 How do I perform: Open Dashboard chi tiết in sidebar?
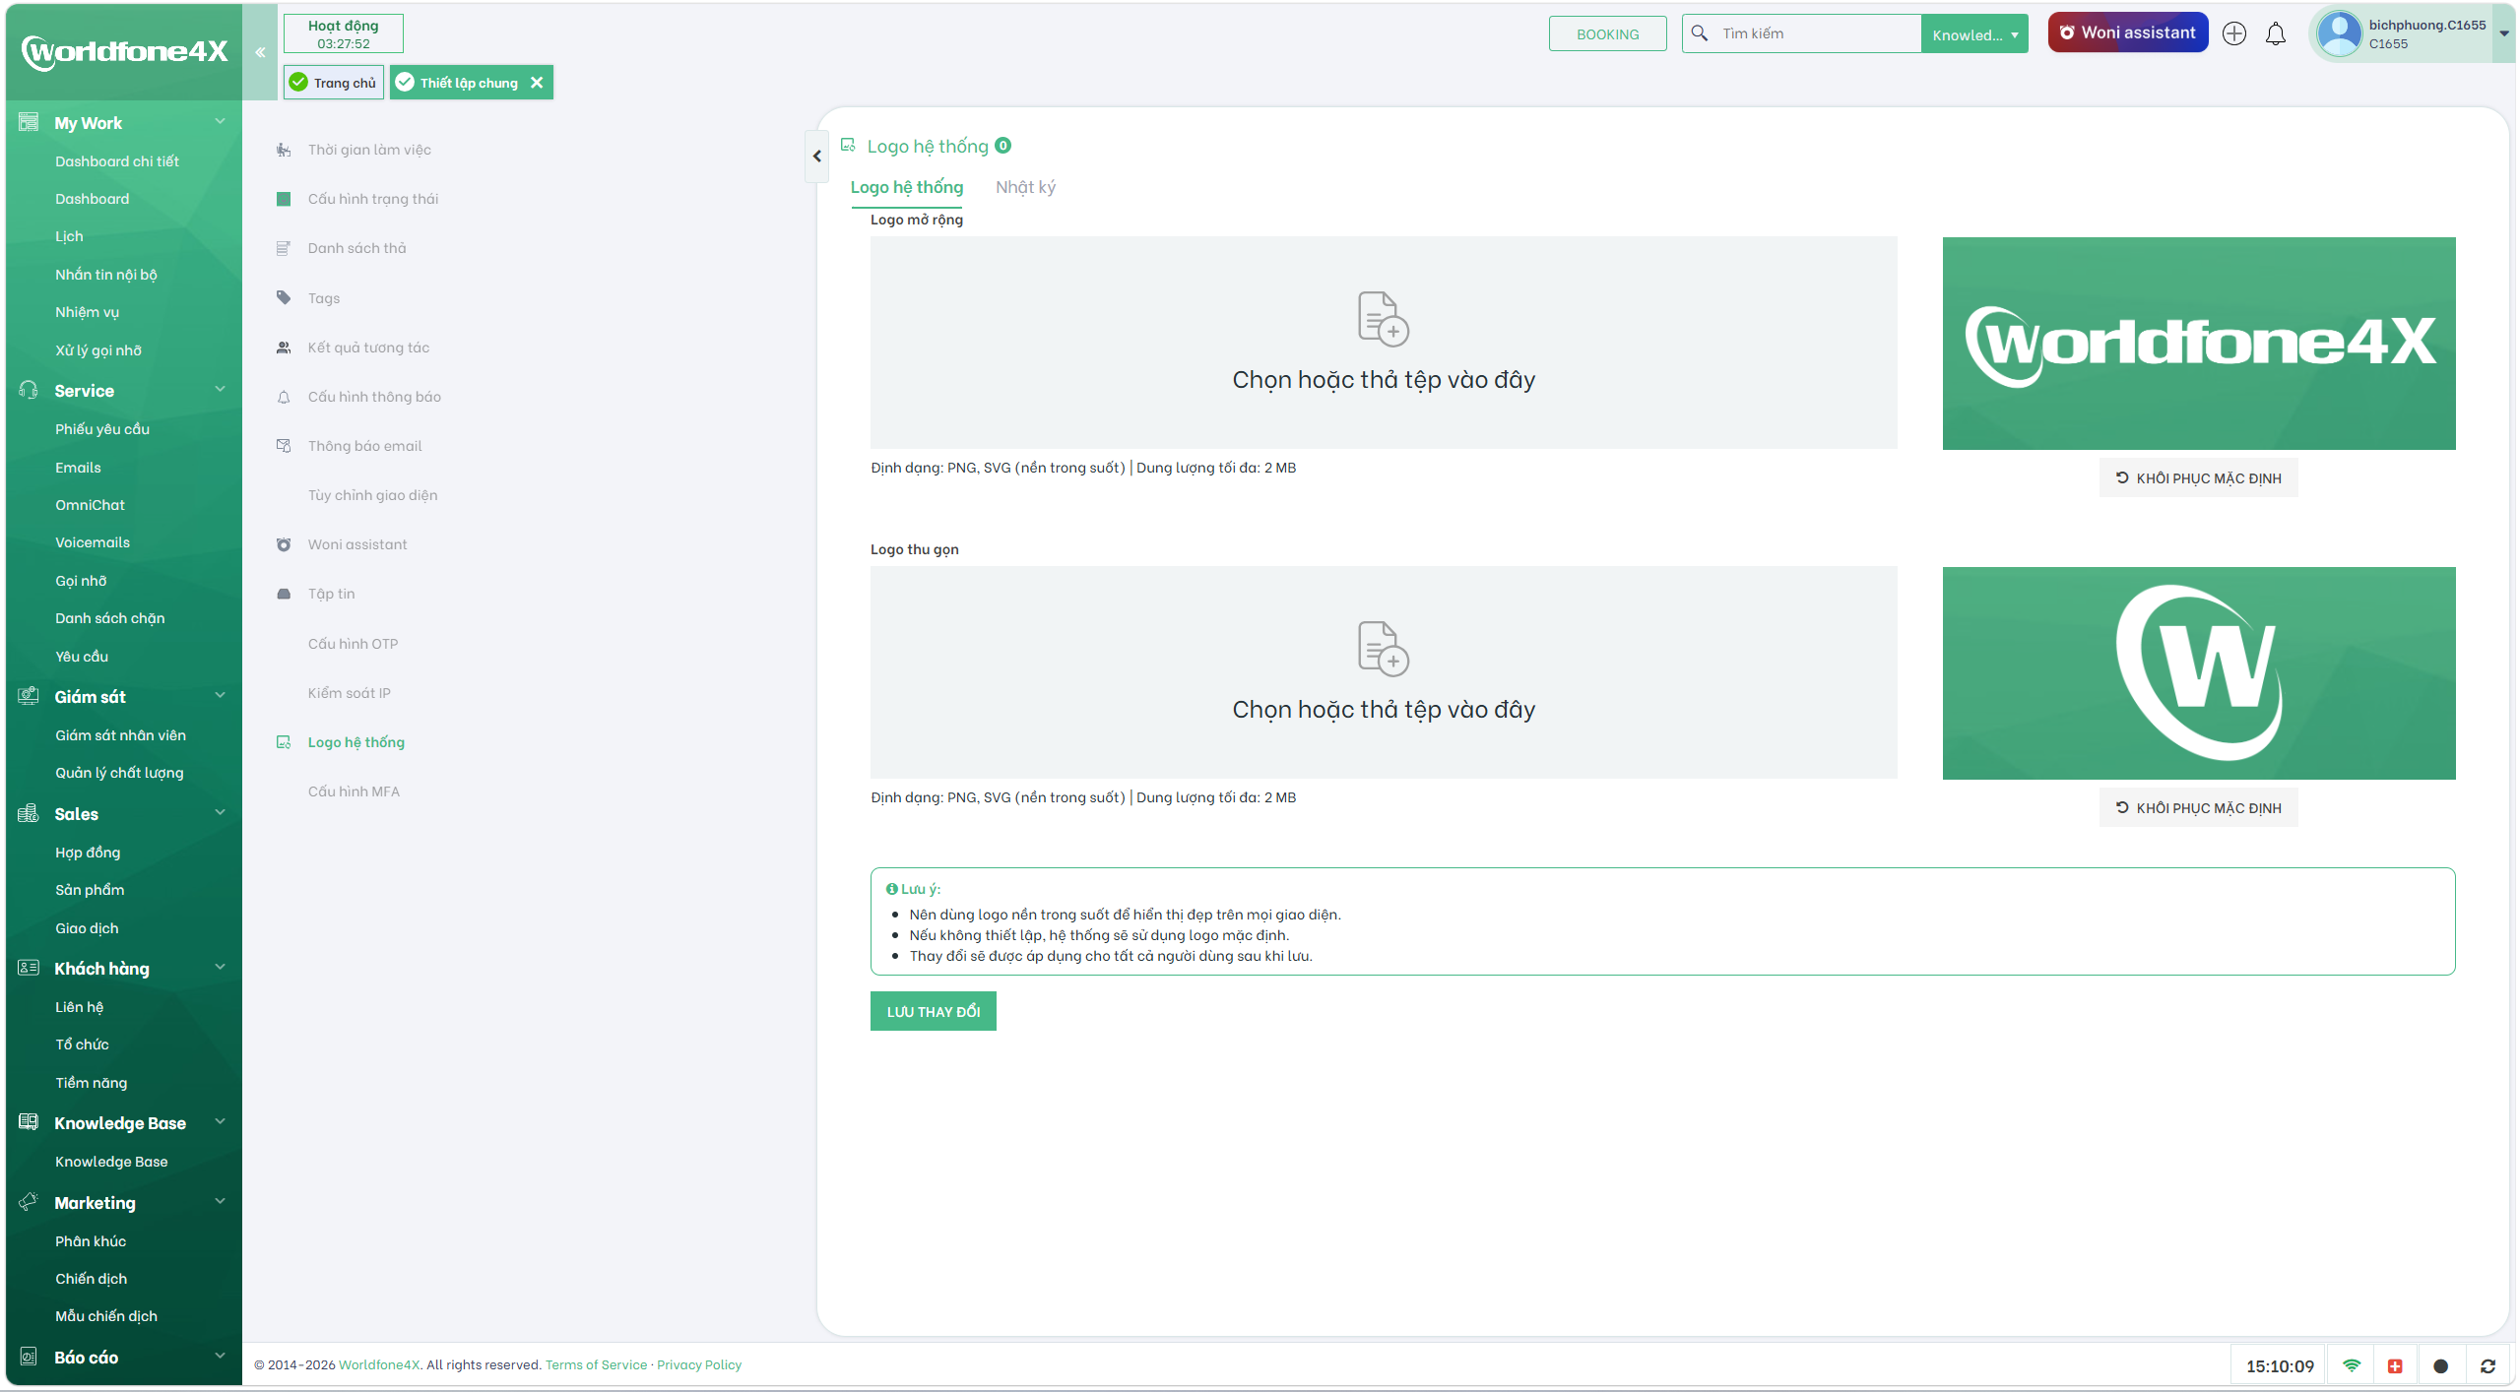tap(117, 161)
